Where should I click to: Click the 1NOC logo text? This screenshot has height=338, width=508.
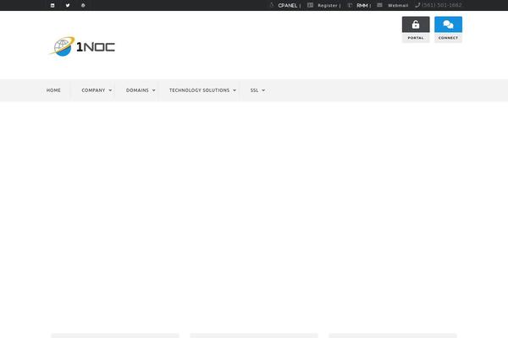[x=96, y=47]
